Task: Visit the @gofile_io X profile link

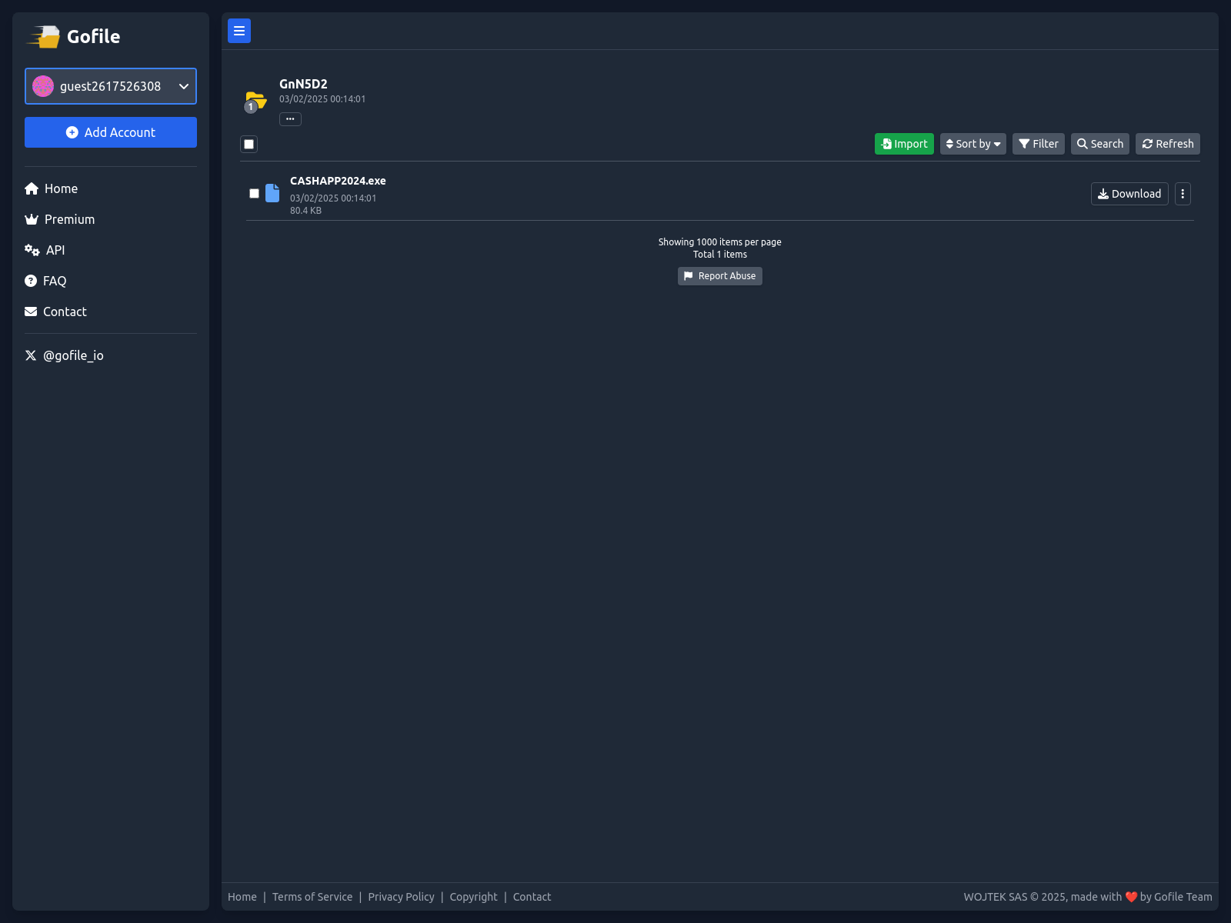Action: (x=64, y=355)
